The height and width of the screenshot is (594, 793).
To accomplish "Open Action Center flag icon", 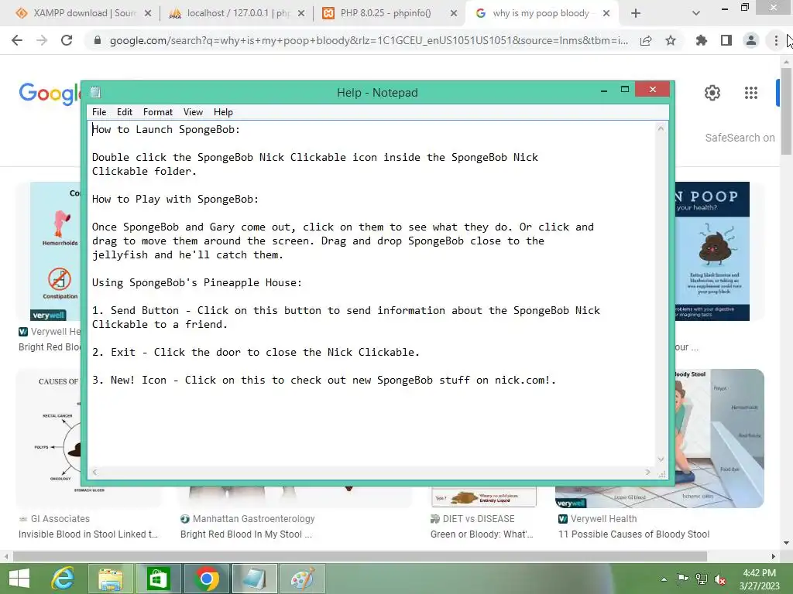I will (x=682, y=579).
